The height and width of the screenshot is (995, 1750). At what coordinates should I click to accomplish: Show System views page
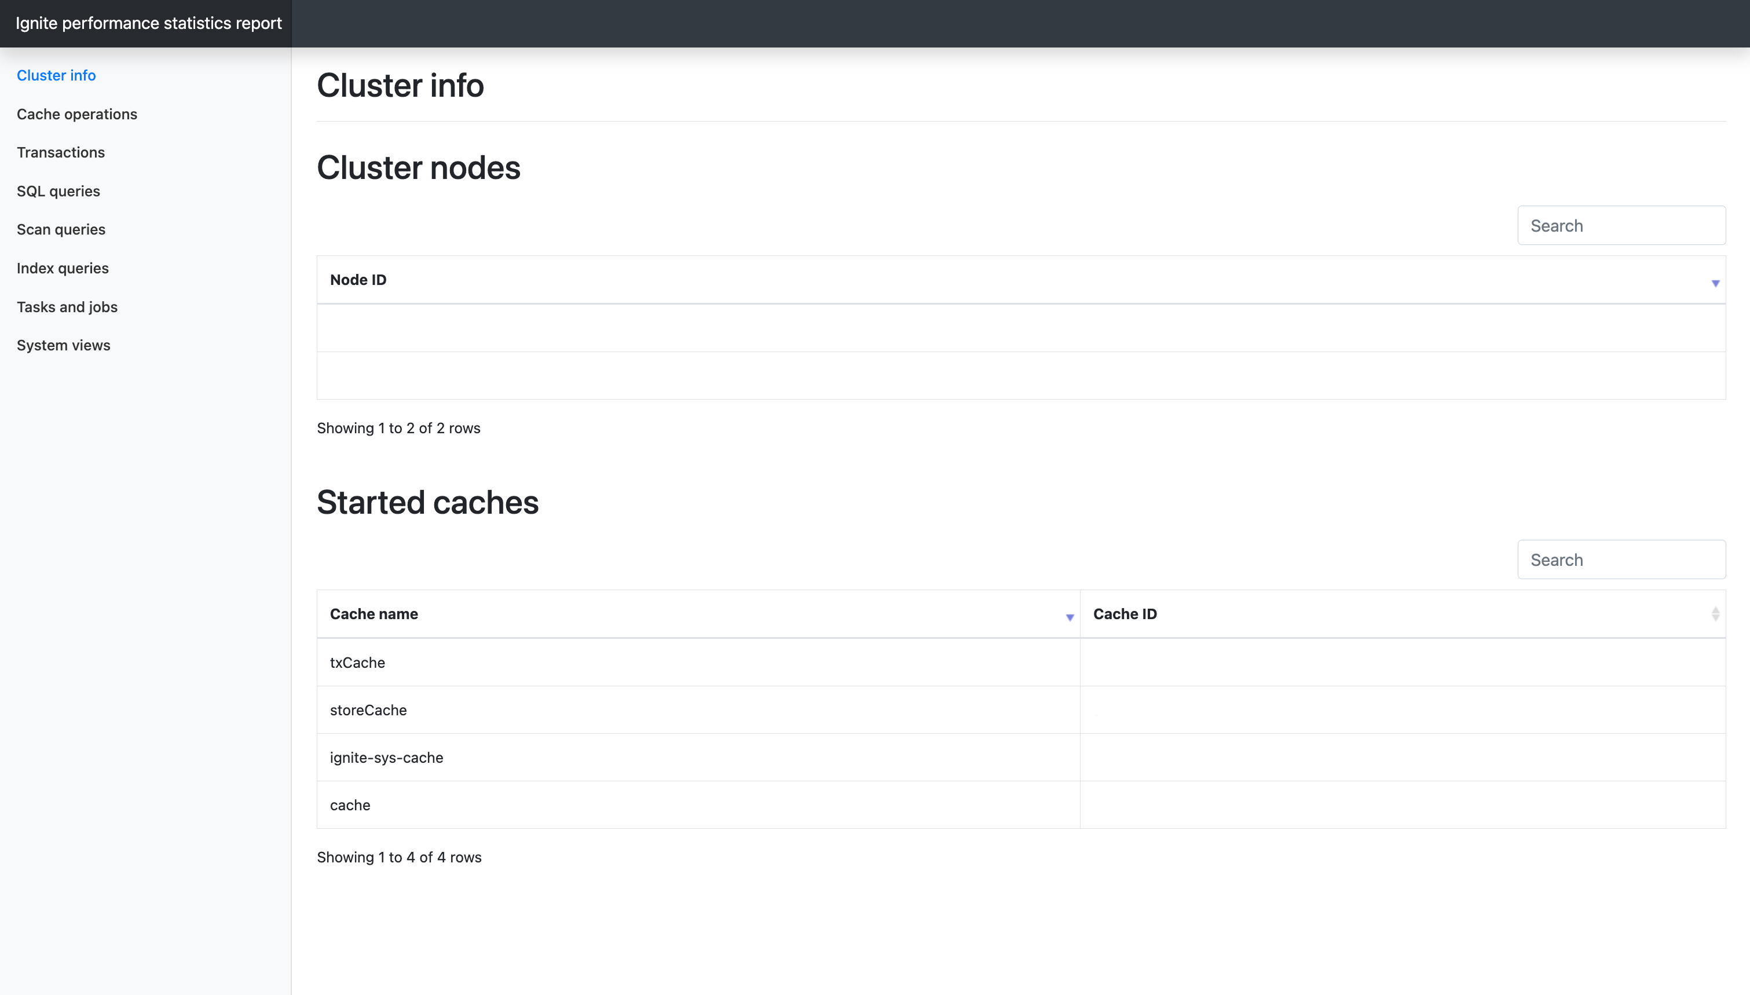coord(63,345)
